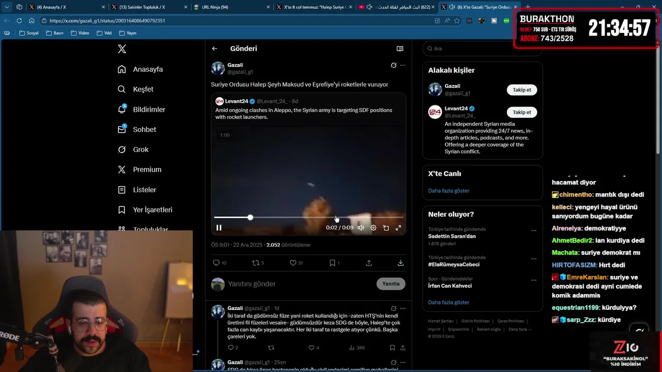Image resolution: width=662 pixels, height=372 pixels.
Task: Switch to the URL Ninja browser tab
Action: point(232,7)
